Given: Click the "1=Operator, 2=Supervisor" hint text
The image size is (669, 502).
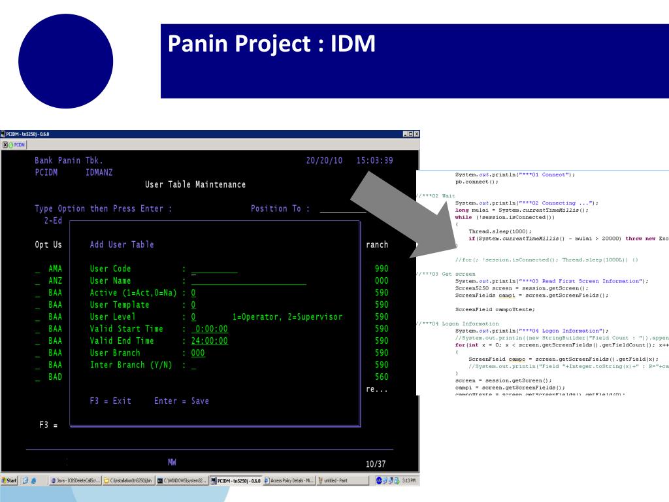Looking at the screenshot, I should tap(287, 317).
